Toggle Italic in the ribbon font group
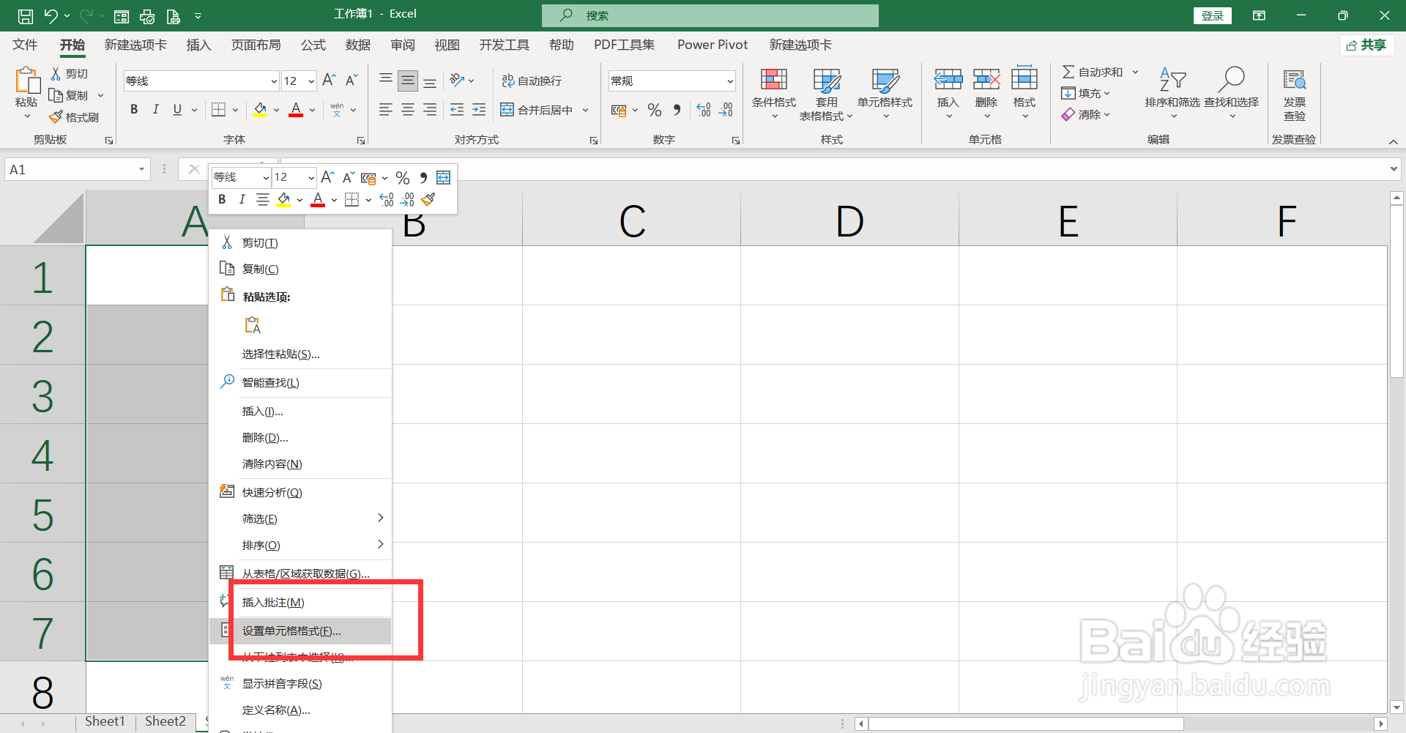This screenshot has height=733, width=1406. 155,110
